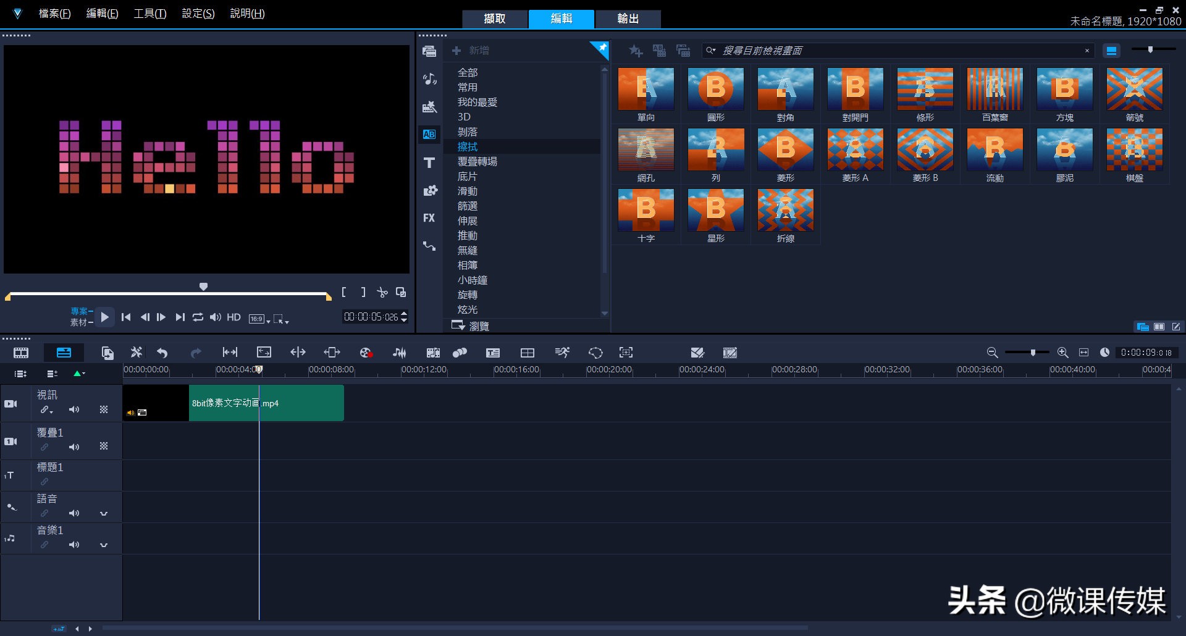Open the Sound Mixer tool
The width and height of the screenshot is (1186, 636).
tap(400, 353)
